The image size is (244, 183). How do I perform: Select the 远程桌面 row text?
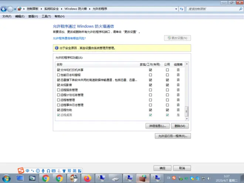pyautogui.click(x=66, y=115)
